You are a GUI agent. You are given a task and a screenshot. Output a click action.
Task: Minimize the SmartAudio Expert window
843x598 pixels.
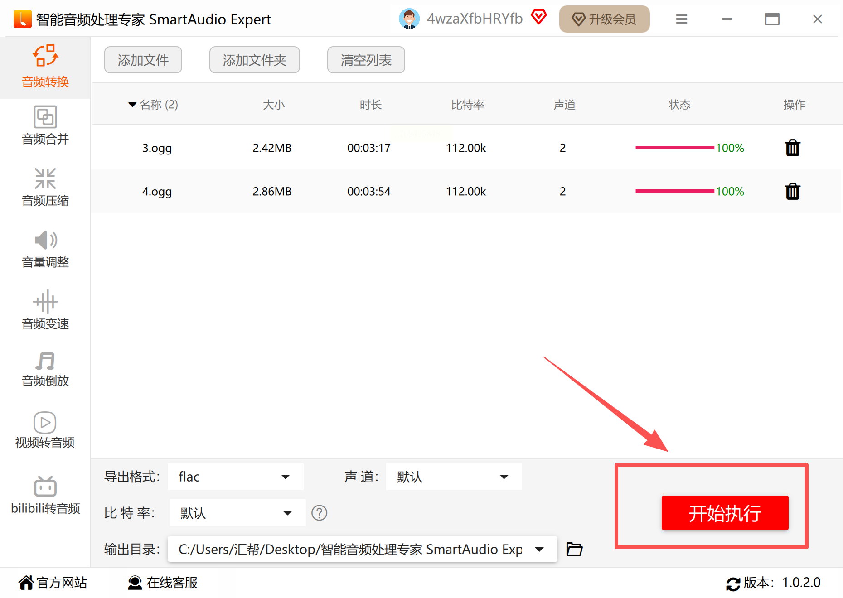(727, 19)
